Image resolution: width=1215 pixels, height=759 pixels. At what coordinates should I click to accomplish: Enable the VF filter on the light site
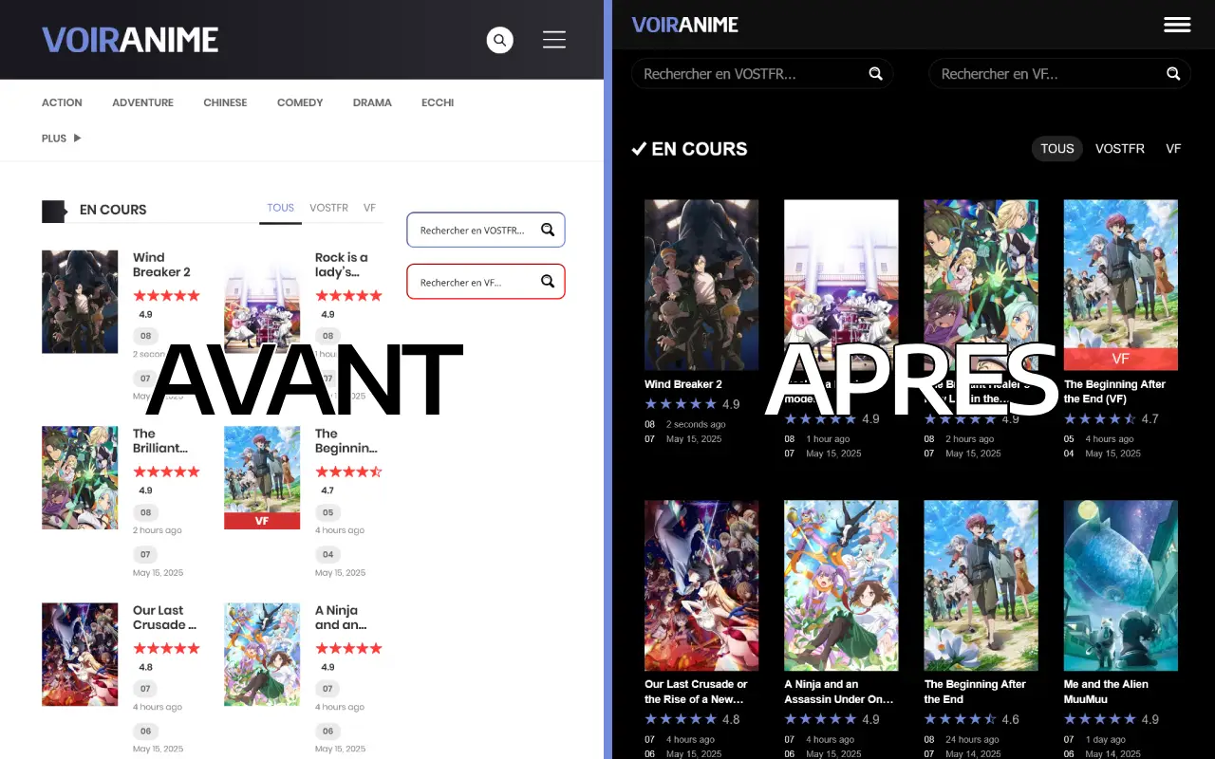click(369, 208)
